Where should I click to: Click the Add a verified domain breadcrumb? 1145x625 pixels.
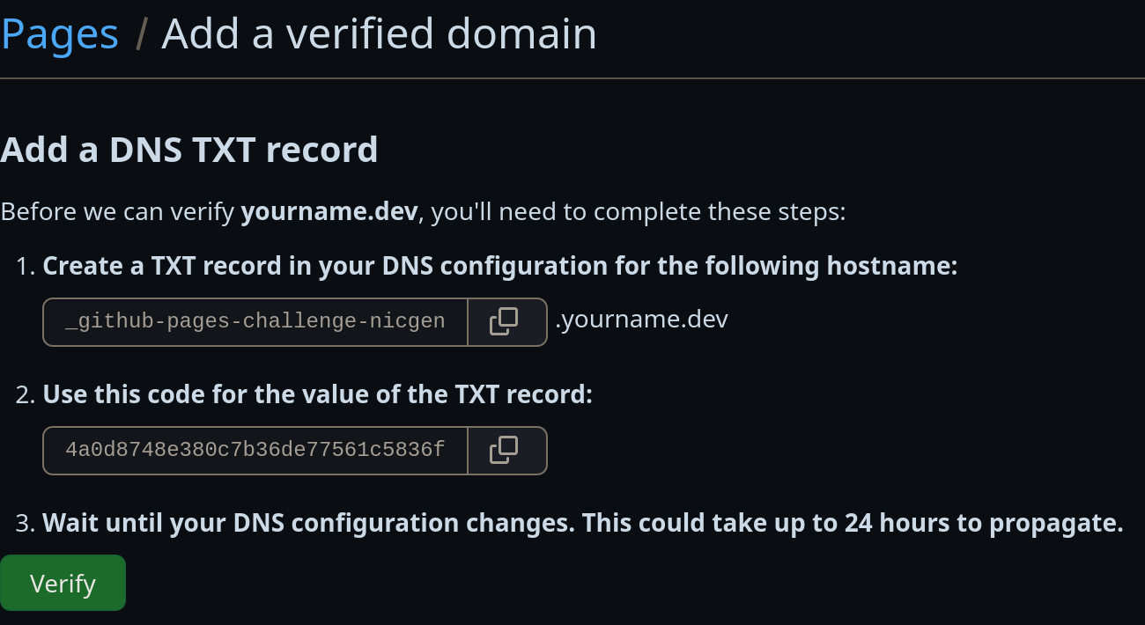tap(379, 33)
